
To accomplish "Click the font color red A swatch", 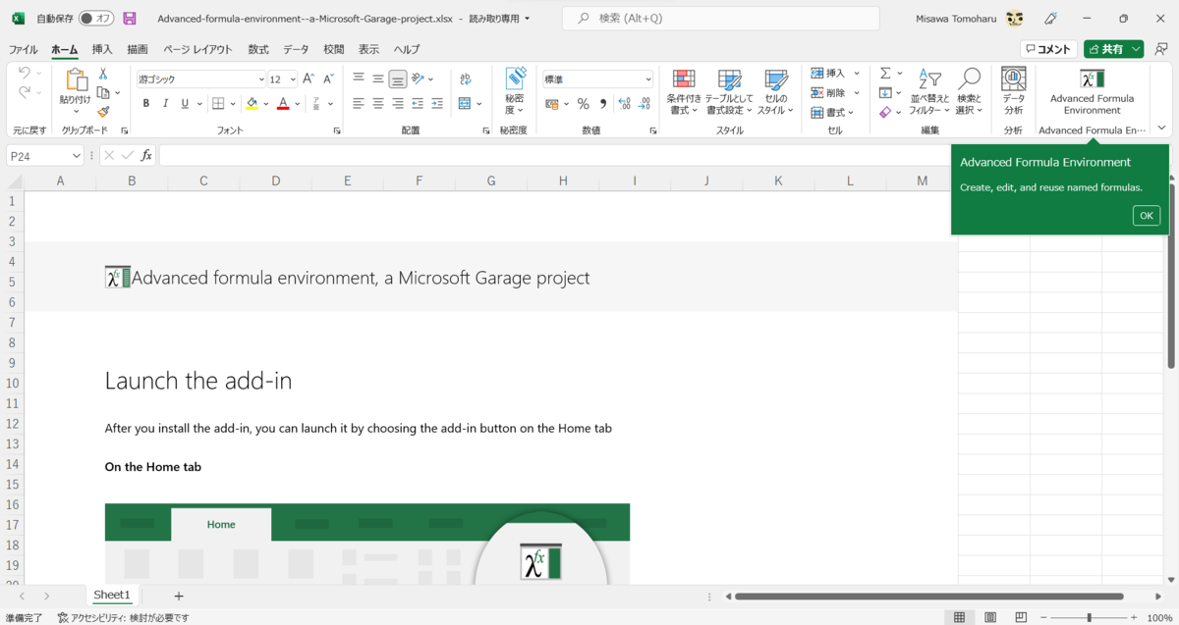I will tap(283, 103).
